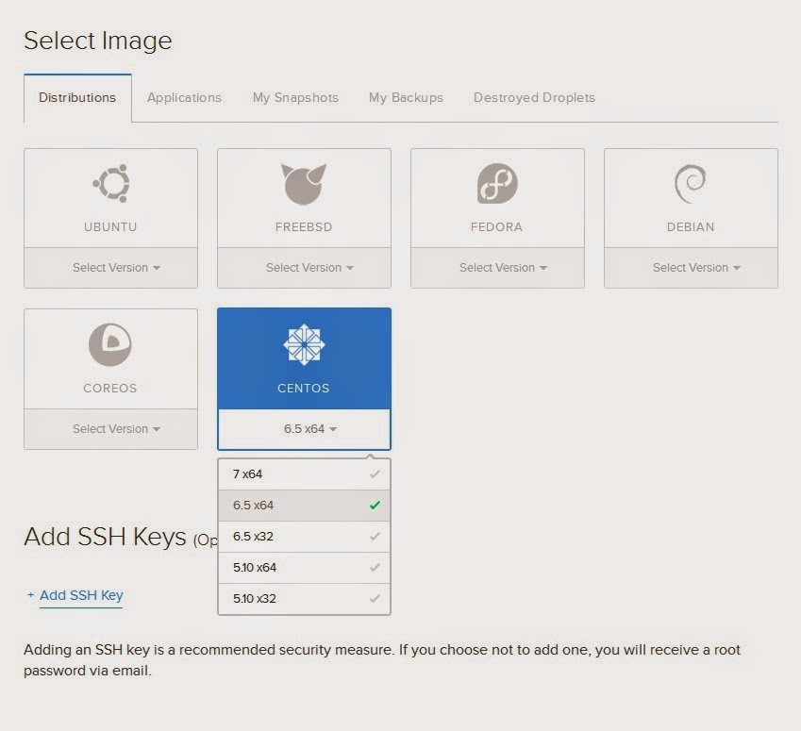Switch to the Distributions tab

tap(77, 97)
